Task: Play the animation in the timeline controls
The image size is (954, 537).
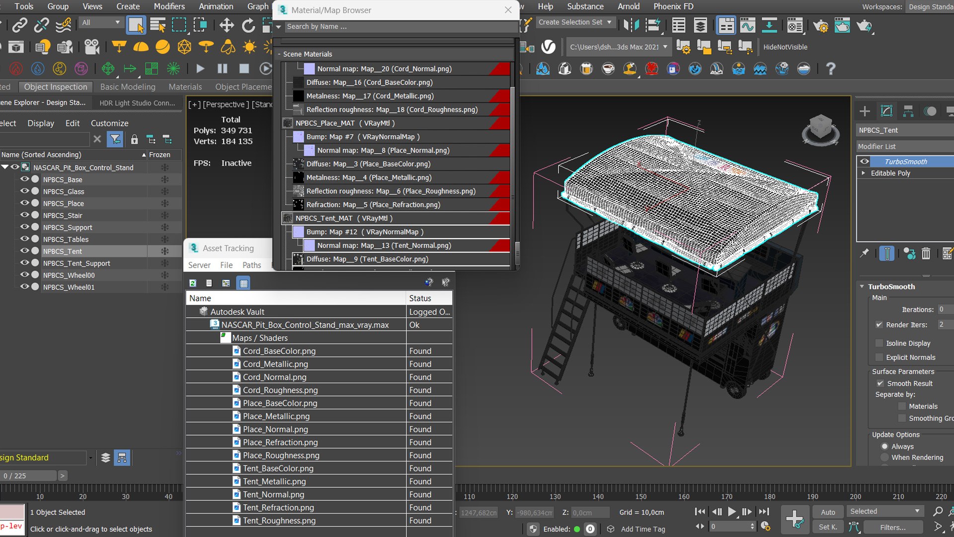Action: coord(731,511)
